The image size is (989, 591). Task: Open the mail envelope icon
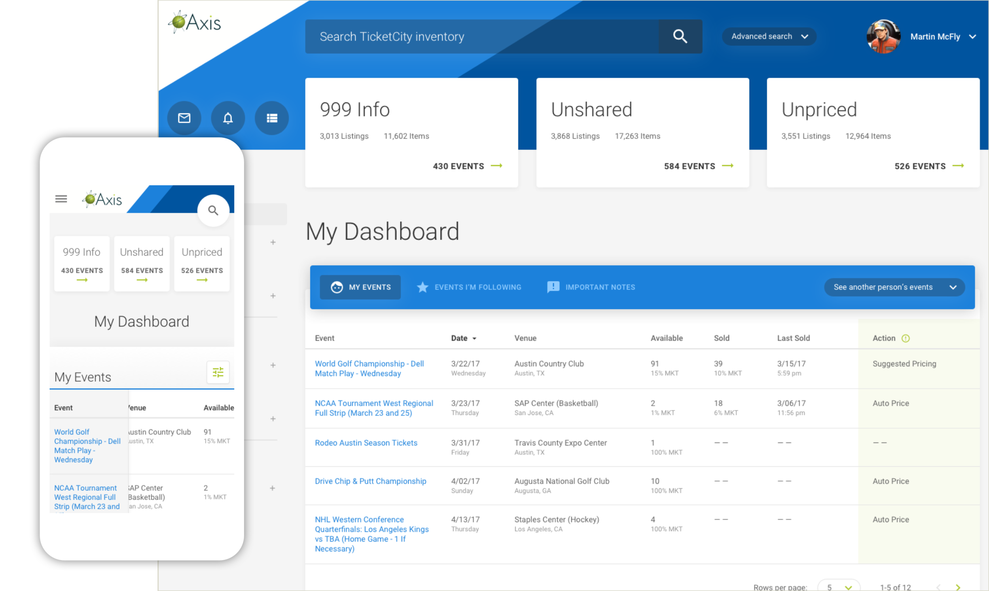pos(184,118)
